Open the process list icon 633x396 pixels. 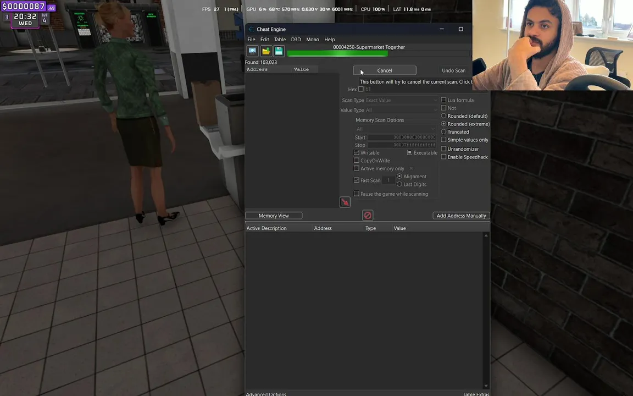coord(252,51)
